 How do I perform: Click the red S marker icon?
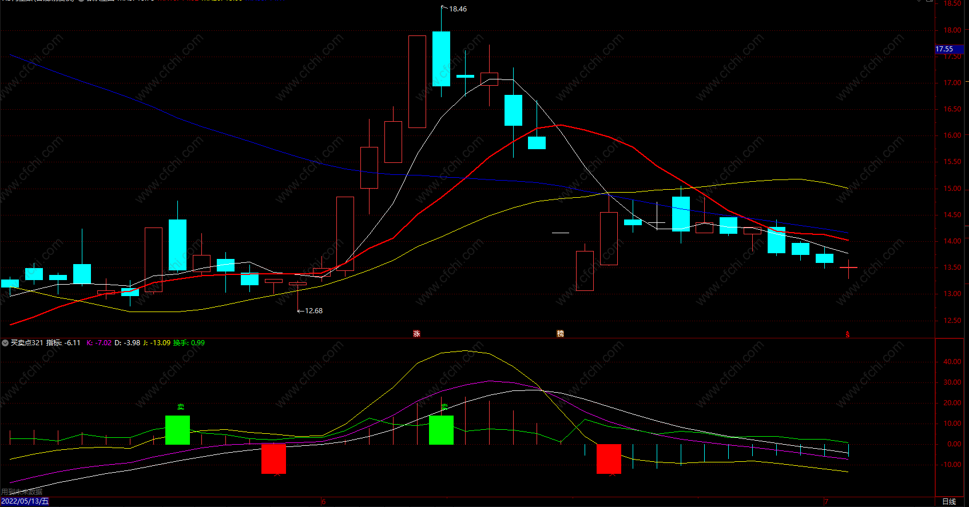pyautogui.click(x=848, y=334)
